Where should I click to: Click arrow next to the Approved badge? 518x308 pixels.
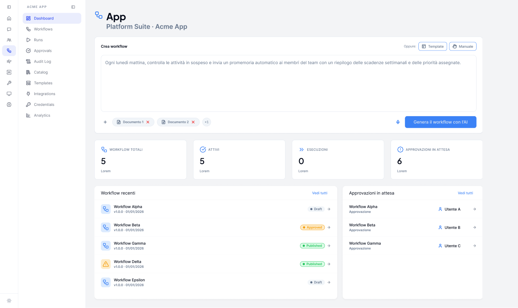[329, 227]
